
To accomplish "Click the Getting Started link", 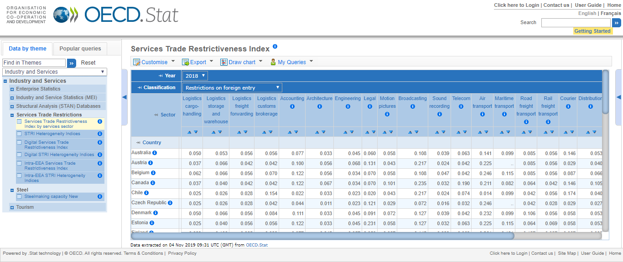I will tap(592, 31).
